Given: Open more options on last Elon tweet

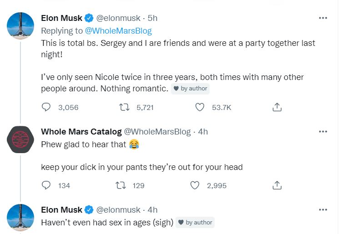Looking at the screenshot, I should pyautogui.click(x=323, y=209).
